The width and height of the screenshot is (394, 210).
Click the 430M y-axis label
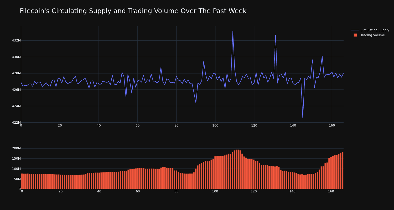(16, 57)
